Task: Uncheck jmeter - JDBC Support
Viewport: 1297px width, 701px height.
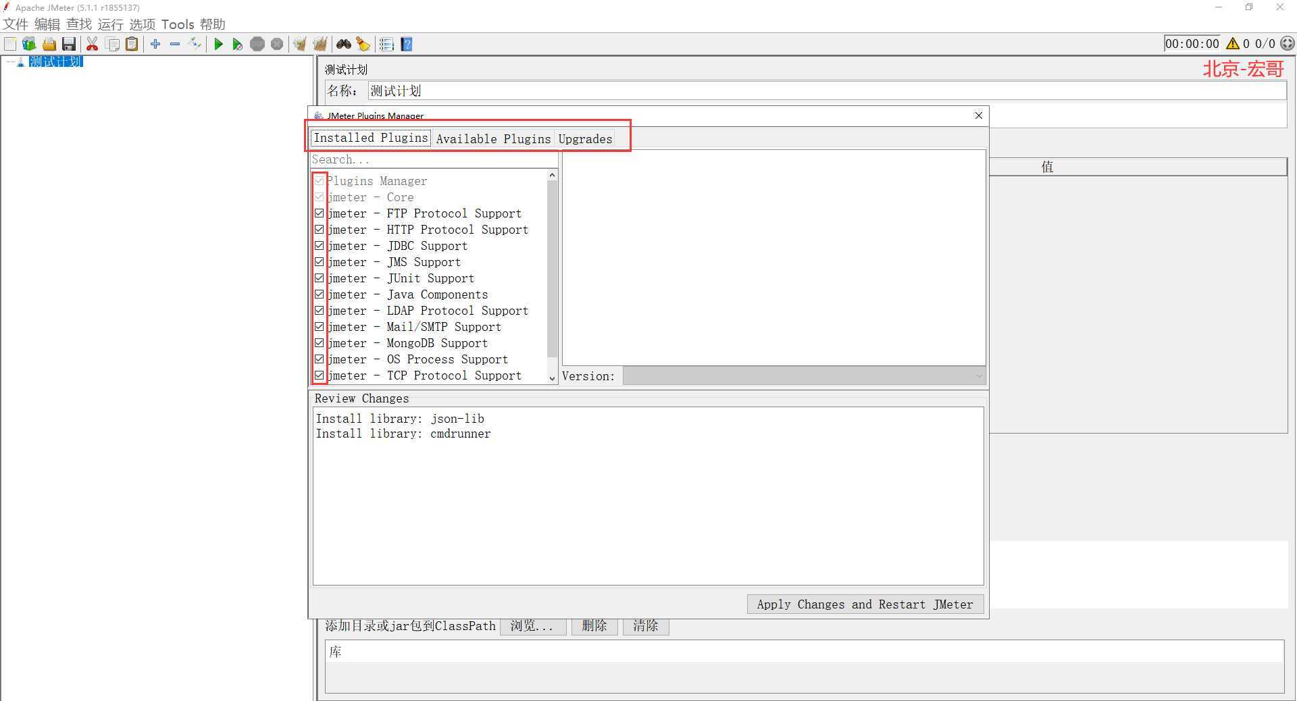Action: click(x=319, y=246)
